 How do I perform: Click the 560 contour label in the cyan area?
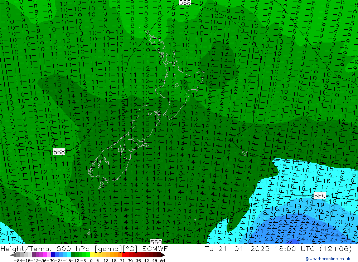[320, 196]
